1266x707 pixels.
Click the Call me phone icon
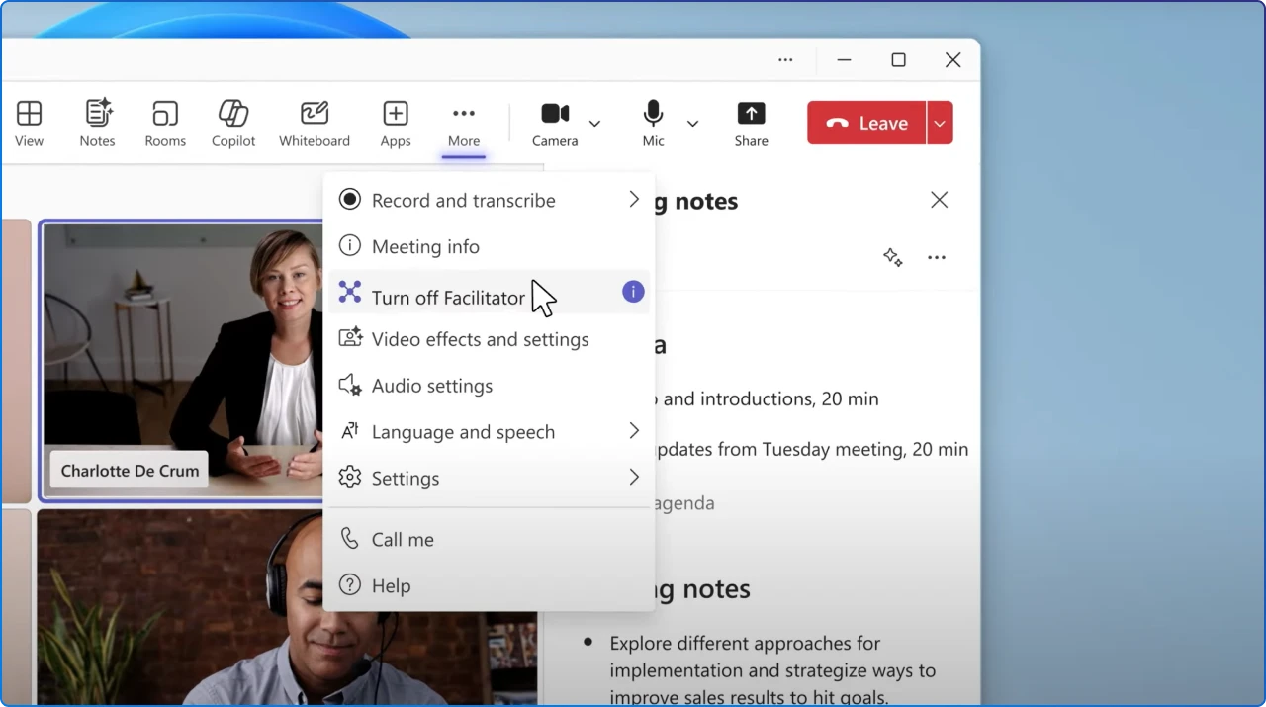(x=350, y=538)
